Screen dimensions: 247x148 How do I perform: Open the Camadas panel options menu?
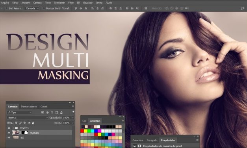(72, 106)
